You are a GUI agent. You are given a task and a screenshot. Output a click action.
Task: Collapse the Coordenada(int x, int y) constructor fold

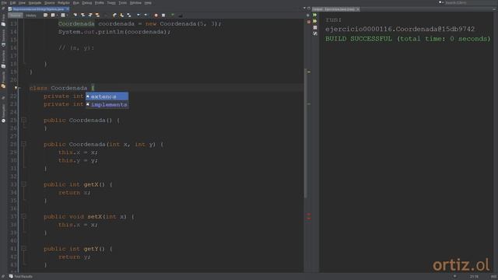pyautogui.click(x=23, y=144)
